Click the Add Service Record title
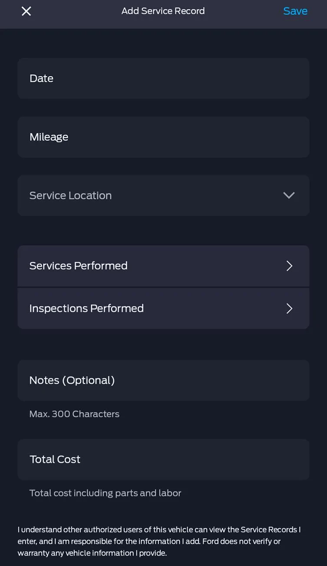This screenshot has width=327, height=566. [x=163, y=11]
